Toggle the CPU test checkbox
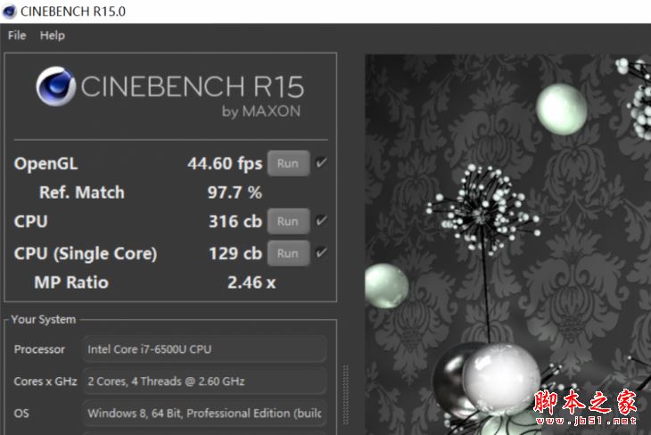 pyautogui.click(x=321, y=220)
